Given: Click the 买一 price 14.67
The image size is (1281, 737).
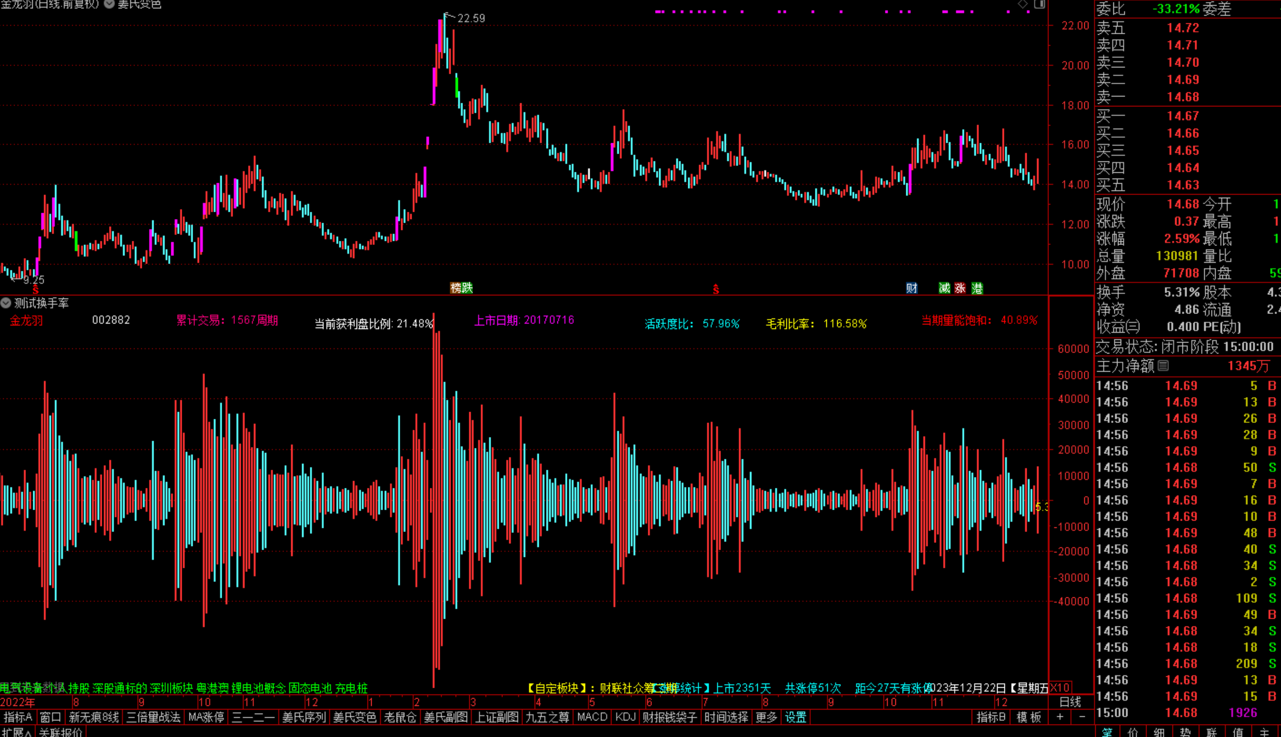Looking at the screenshot, I should coord(1183,116).
